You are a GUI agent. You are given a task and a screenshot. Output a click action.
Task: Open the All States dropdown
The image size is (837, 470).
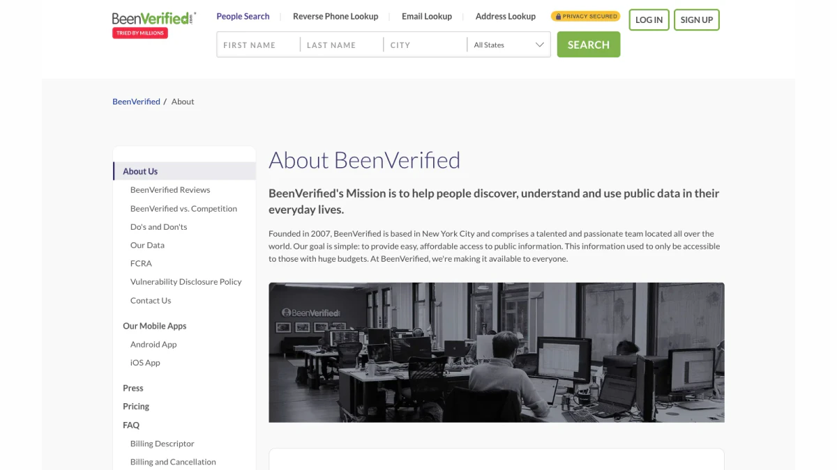[508, 45]
